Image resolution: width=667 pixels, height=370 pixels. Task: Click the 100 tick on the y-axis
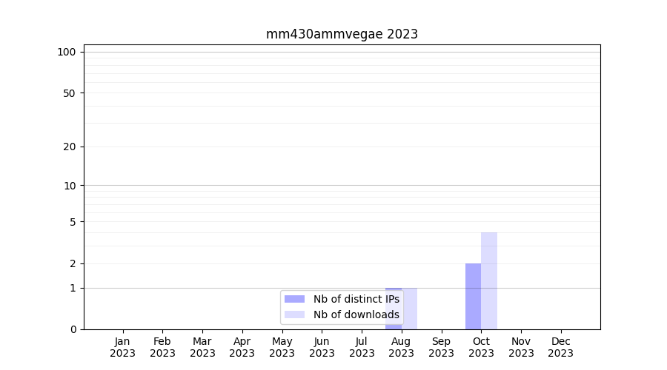coord(67,52)
